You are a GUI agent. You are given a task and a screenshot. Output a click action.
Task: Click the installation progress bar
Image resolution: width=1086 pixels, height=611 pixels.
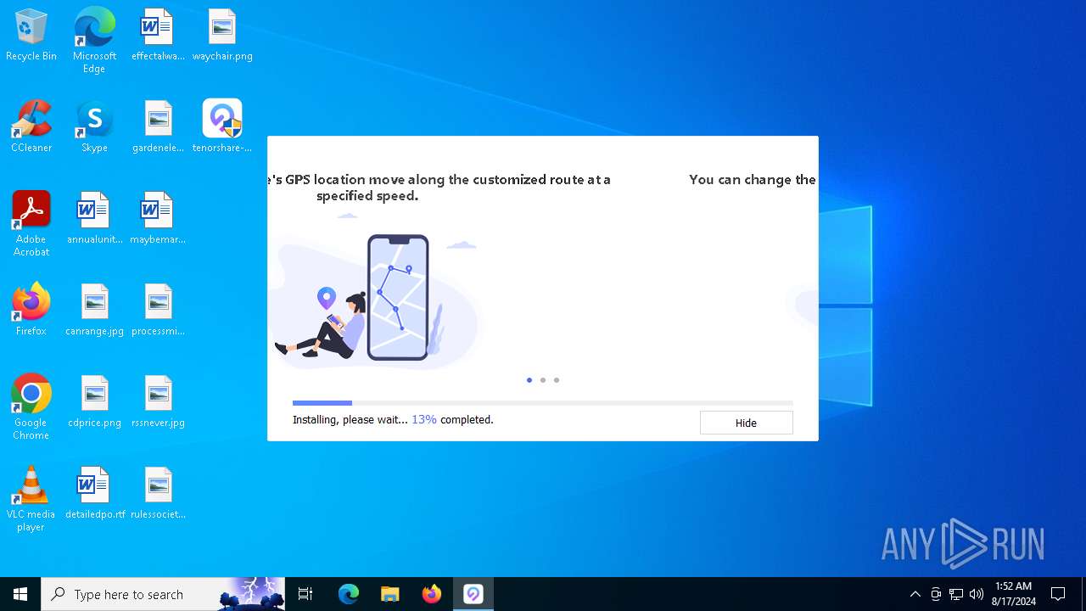543,403
